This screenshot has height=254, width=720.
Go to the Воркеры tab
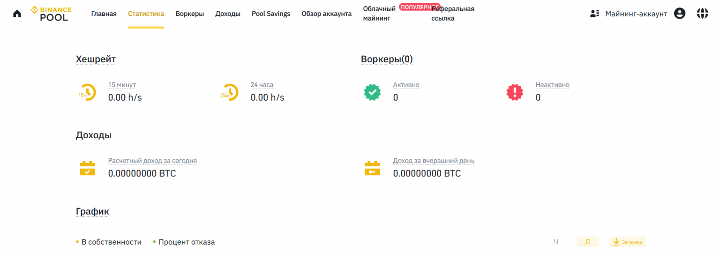coord(189,14)
